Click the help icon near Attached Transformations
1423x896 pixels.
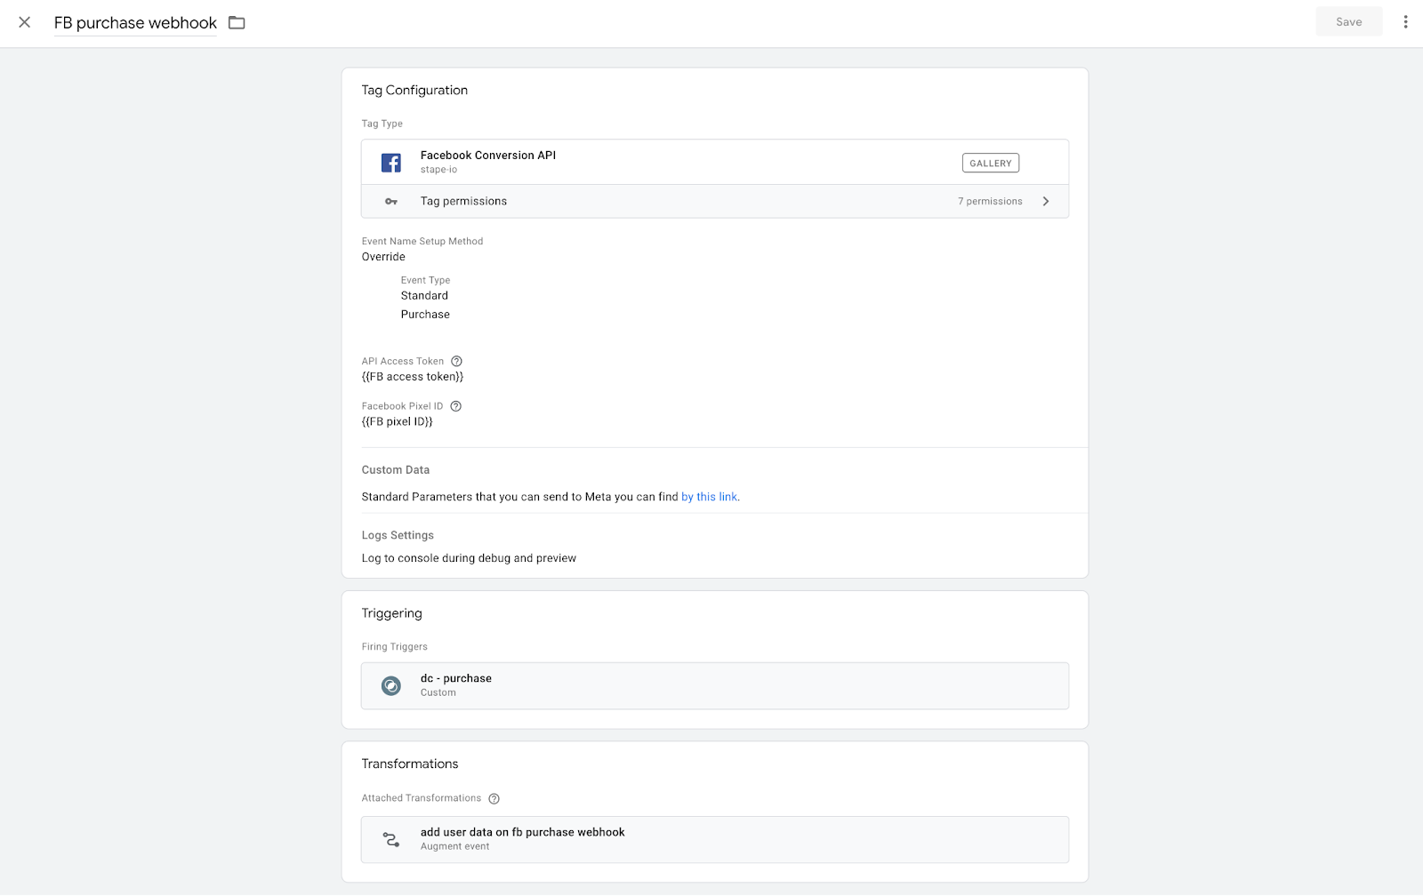click(x=494, y=798)
